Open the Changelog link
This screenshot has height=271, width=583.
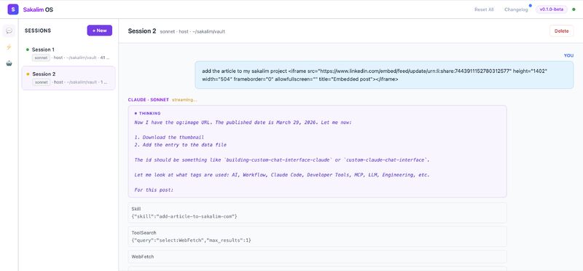(x=516, y=9)
